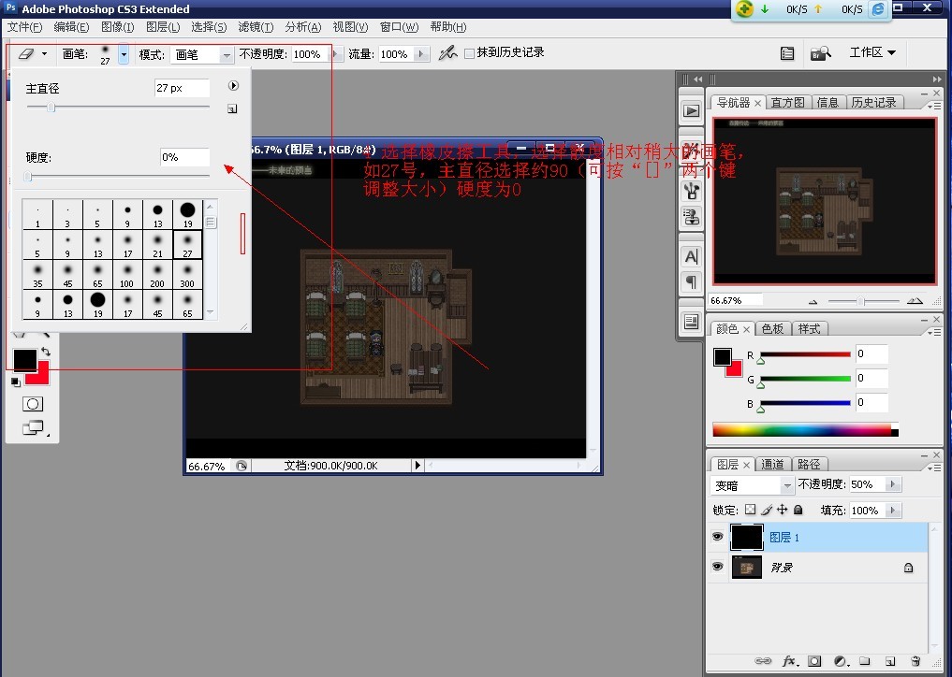Open the Character panel (A icon)
This screenshot has height=677, width=952.
point(692,257)
